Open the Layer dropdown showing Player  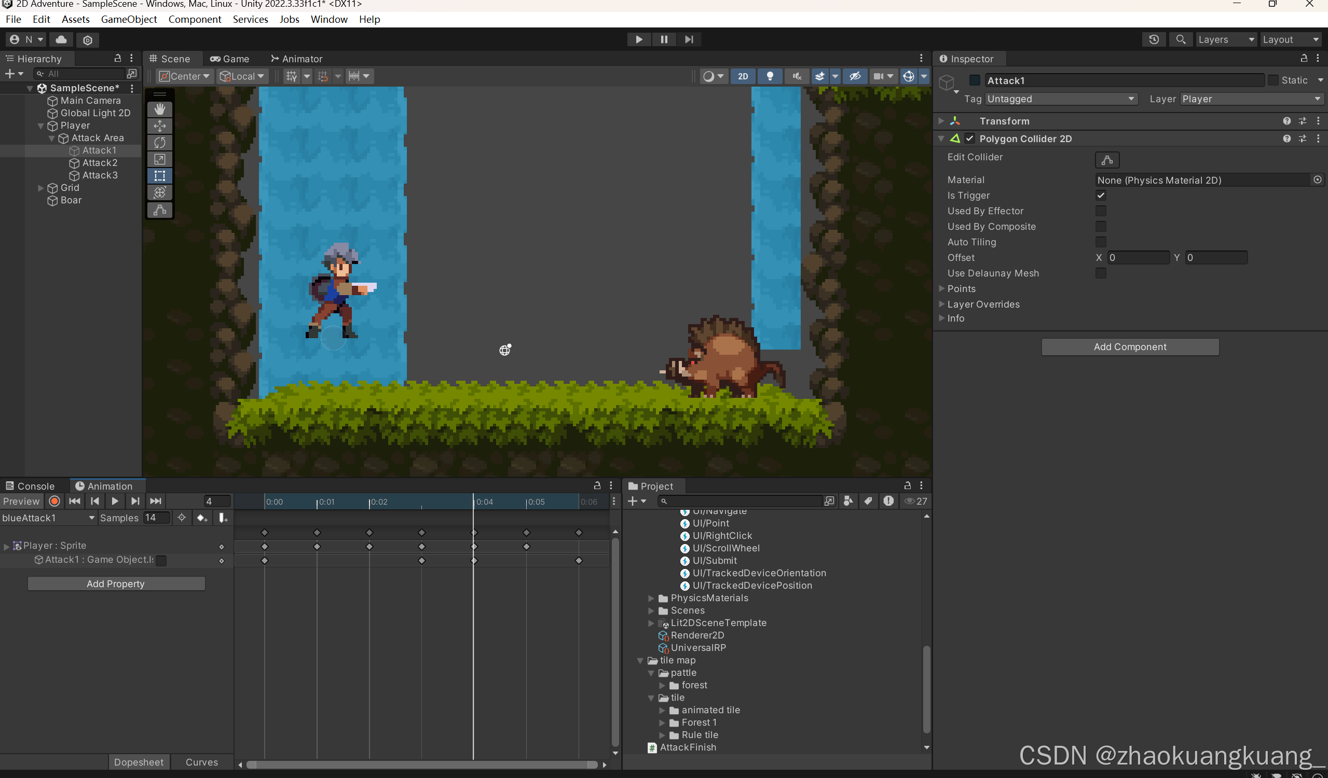tap(1251, 99)
